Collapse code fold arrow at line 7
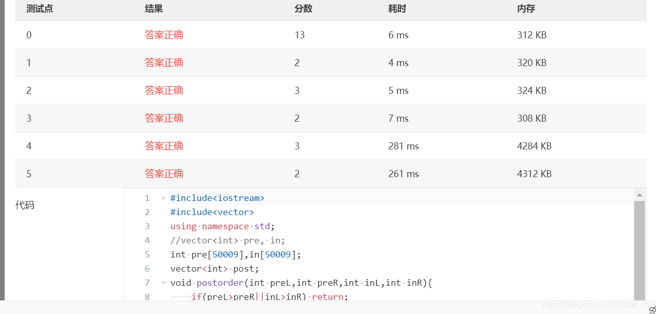This screenshot has width=656, height=314. click(x=163, y=283)
